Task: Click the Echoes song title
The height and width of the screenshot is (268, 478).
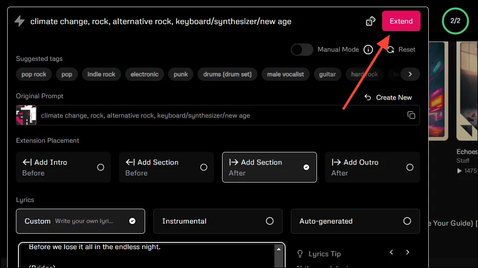Action: [467, 151]
